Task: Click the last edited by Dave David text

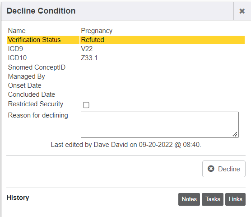Action: click(x=126, y=145)
